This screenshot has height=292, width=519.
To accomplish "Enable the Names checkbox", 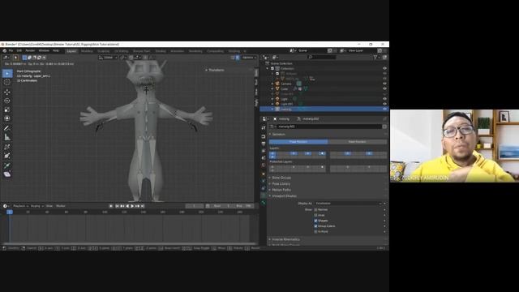I will point(315,209).
